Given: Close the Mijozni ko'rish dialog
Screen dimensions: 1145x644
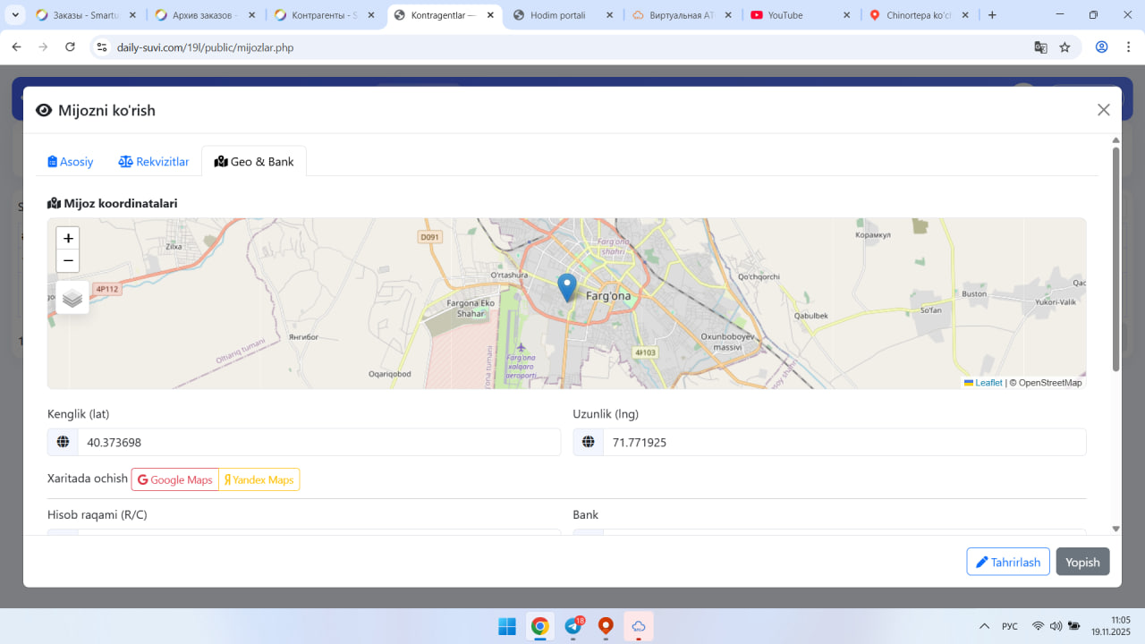Looking at the screenshot, I should (x=1103, y=110).
